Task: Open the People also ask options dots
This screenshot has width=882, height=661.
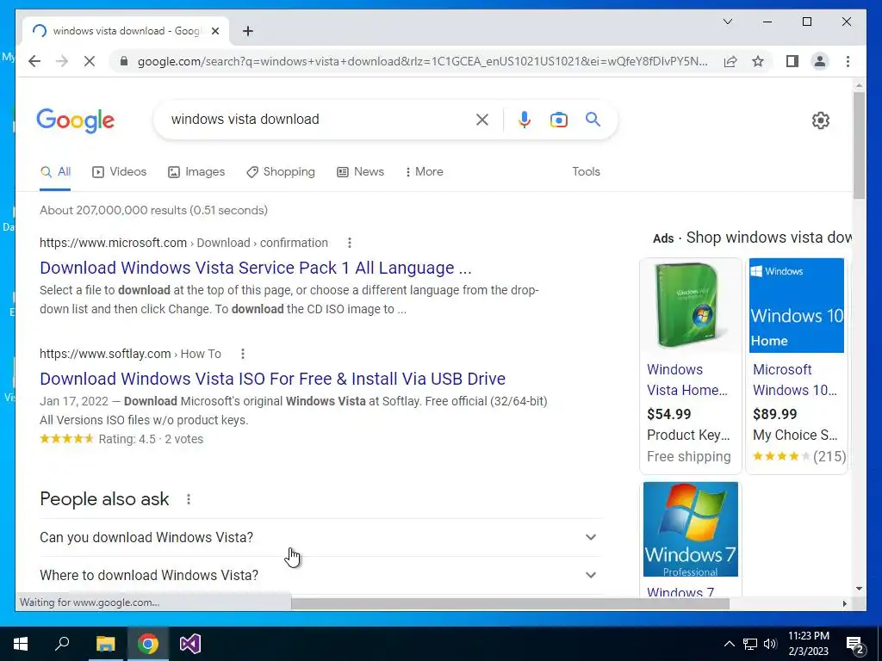Action: click(189, 499)
